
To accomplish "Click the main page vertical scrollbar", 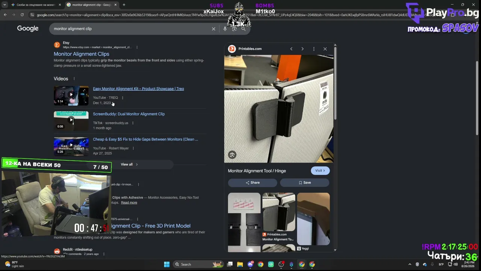I will pos(478,98).
